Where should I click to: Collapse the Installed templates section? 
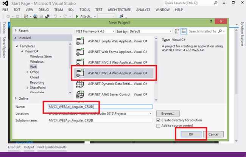point(16,38)
